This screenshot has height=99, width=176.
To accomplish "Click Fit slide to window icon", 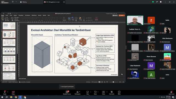I will 123,82.
